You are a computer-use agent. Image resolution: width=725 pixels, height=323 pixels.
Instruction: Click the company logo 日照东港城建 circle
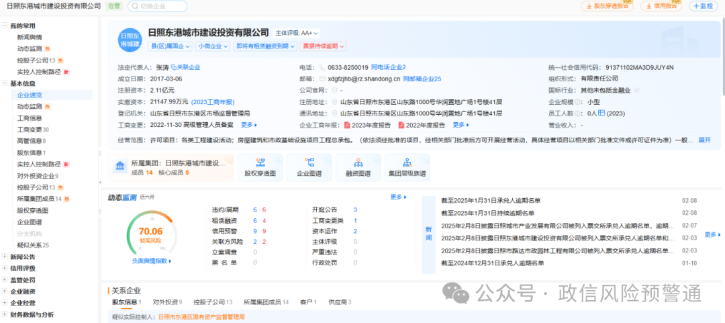[x=130, y=40]
